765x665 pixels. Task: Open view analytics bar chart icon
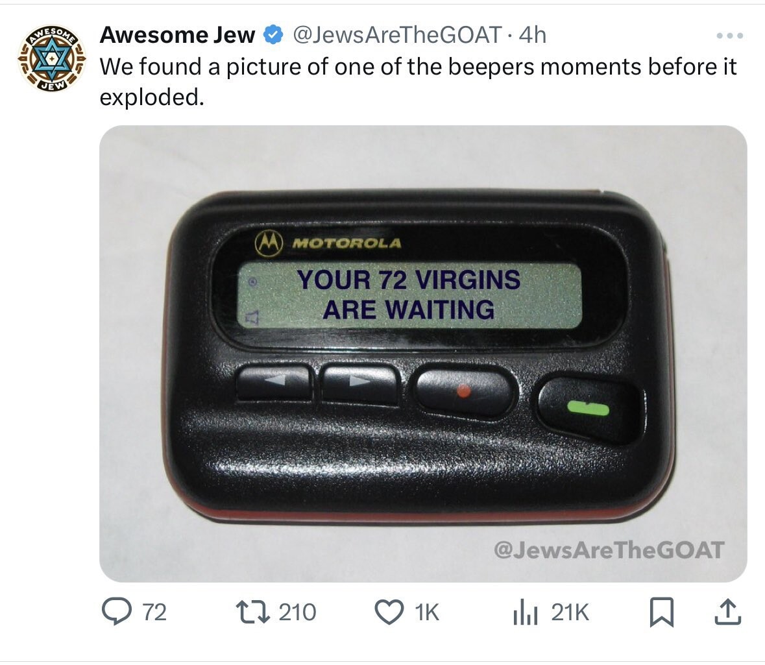[x=525, y=613]
